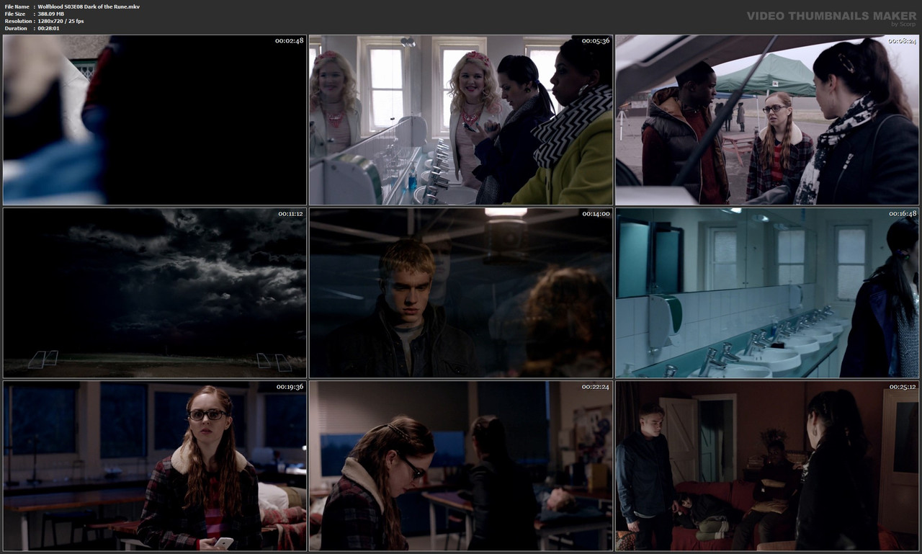Select the thumbnail stamped 00:02:48

coord(155,120)
